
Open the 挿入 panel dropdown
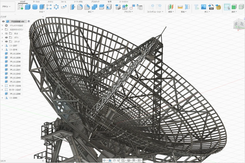(207, 12)
